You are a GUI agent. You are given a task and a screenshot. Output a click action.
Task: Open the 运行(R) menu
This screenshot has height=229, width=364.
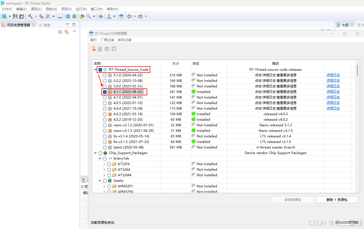coord(81,9)
